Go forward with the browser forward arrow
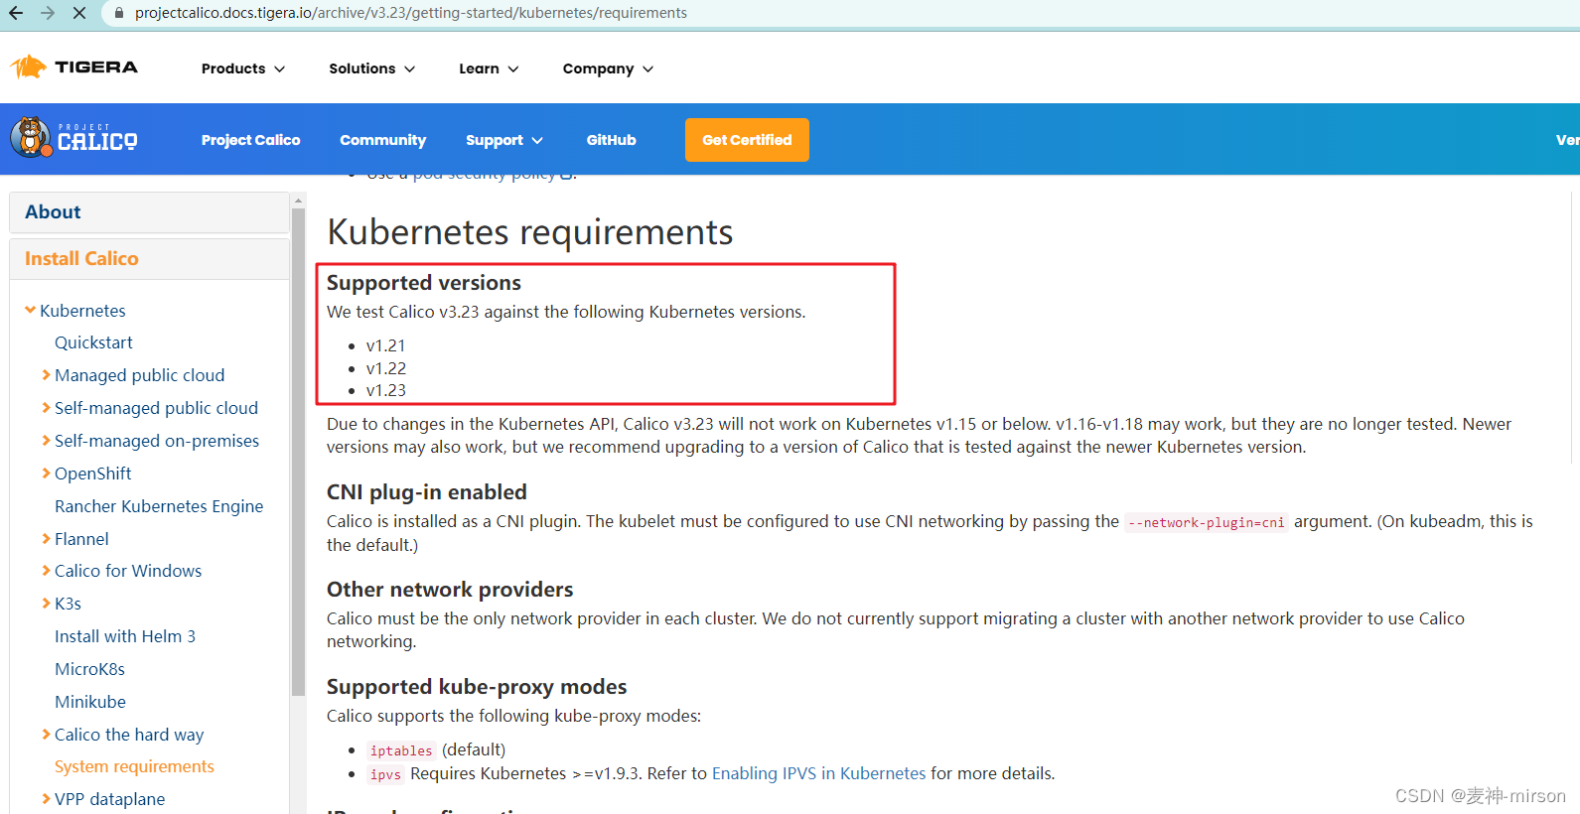The image size is (1580, 814). tap(48, 13)
